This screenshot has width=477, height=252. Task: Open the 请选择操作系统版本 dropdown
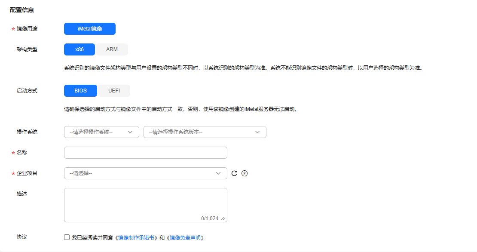[x=205, y=132]
